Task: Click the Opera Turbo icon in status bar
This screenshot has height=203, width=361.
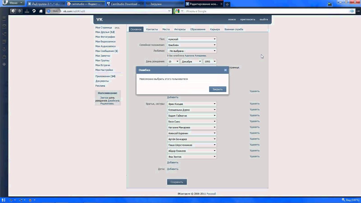Action: tap(30, 200)
